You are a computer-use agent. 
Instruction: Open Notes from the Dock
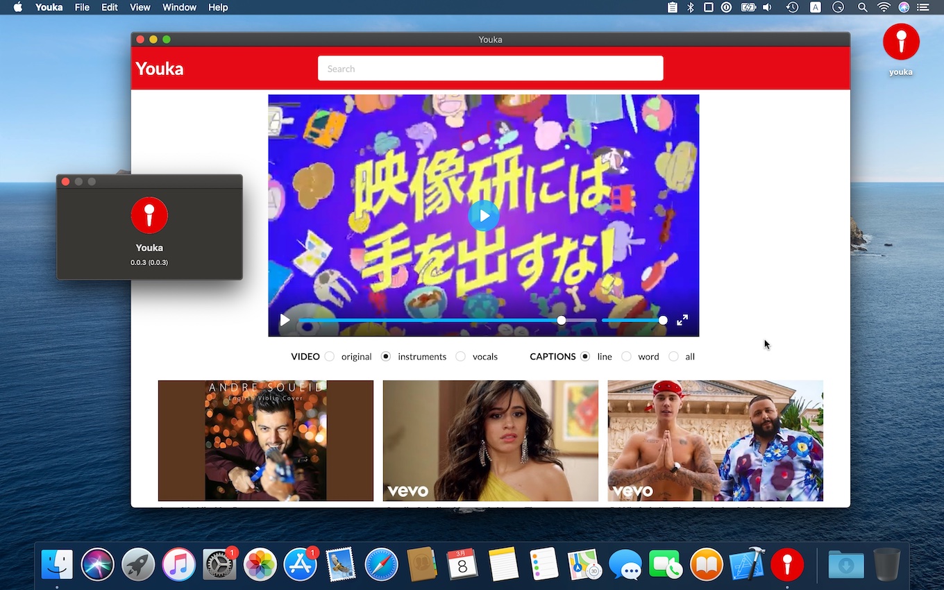503,564
